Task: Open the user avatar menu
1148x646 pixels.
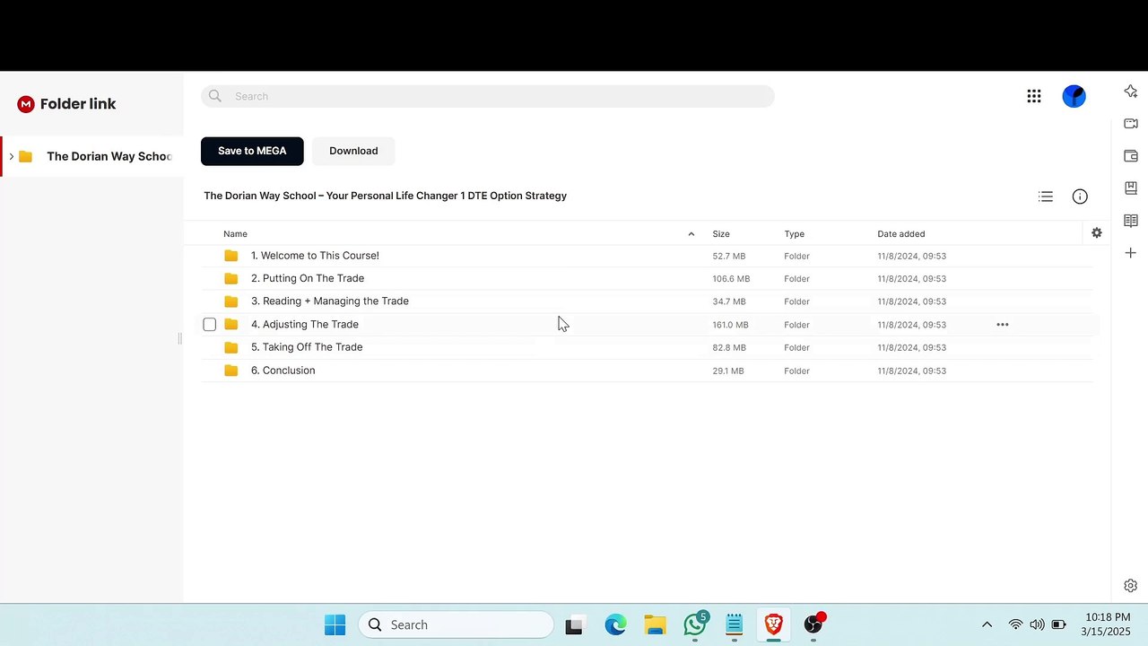Action: pyautogui.click(x=1074, y=96)
